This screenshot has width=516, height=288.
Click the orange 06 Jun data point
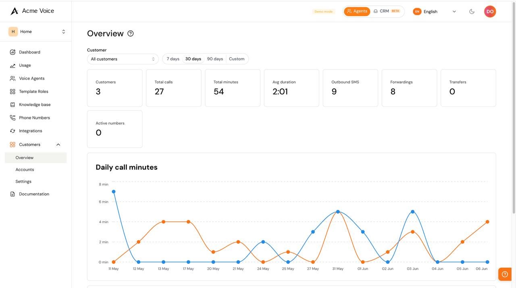[x=487, y=222]
